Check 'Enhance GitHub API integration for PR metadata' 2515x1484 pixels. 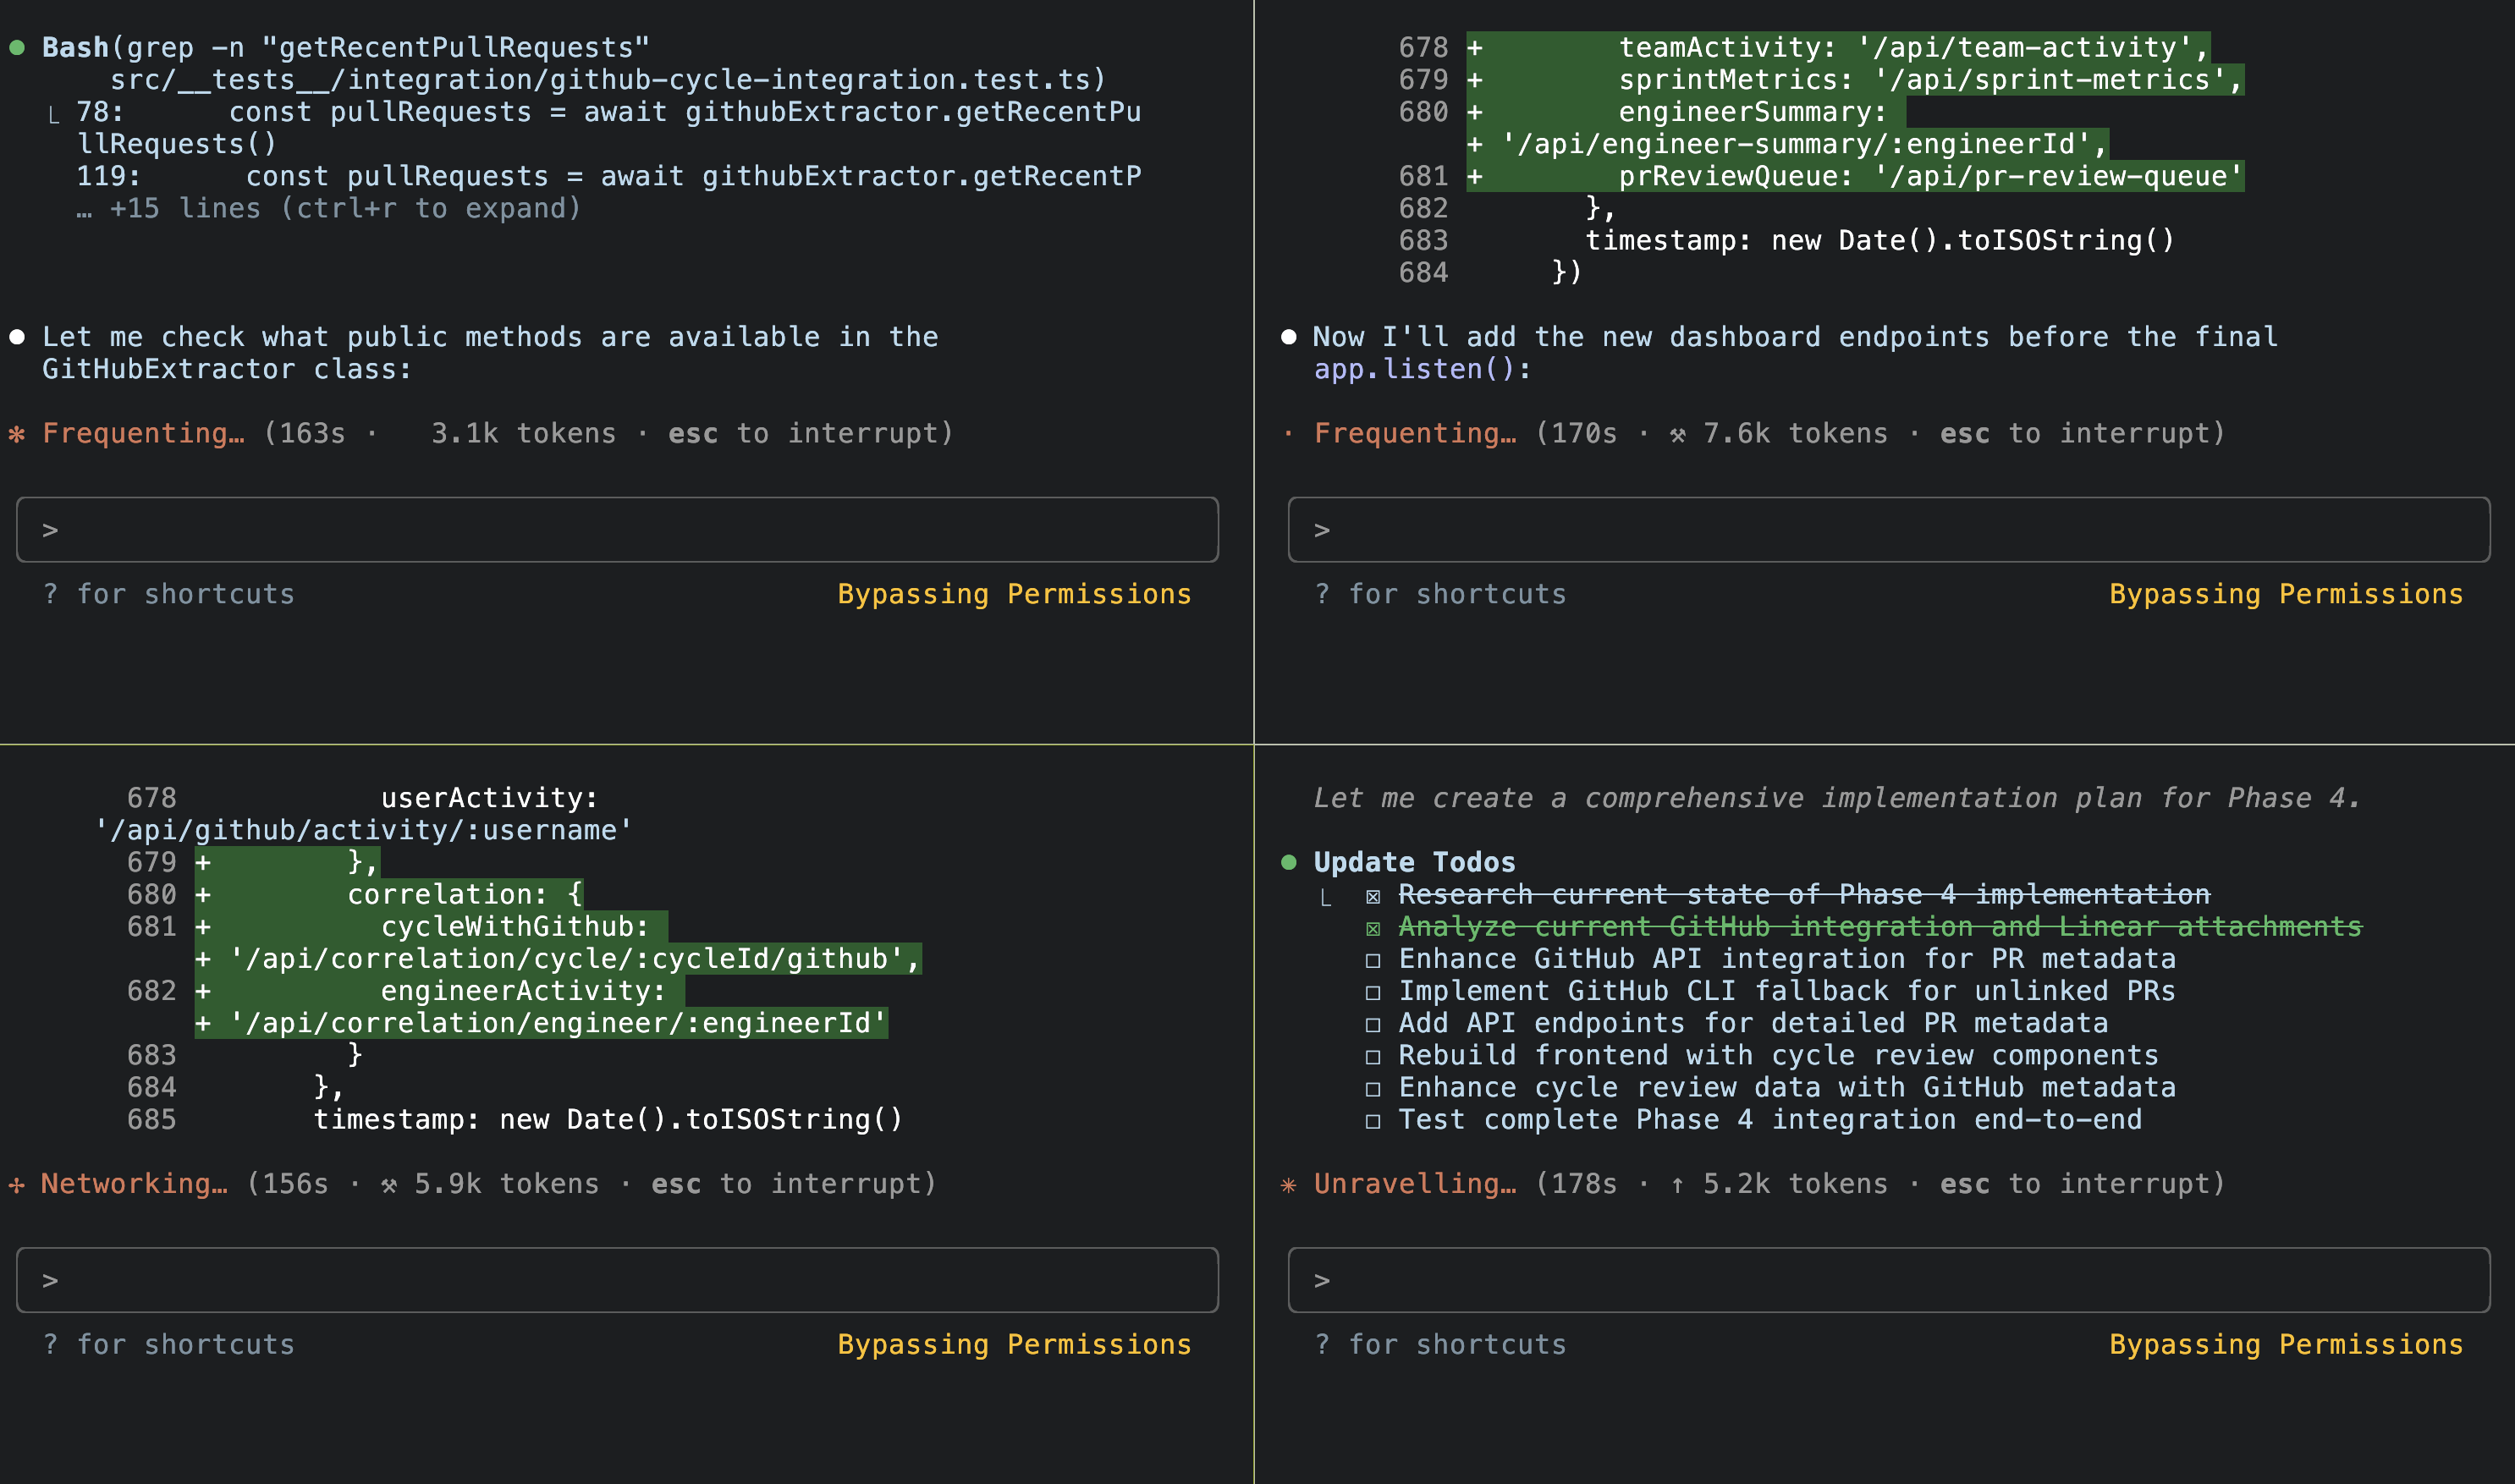pos(1373,961)
